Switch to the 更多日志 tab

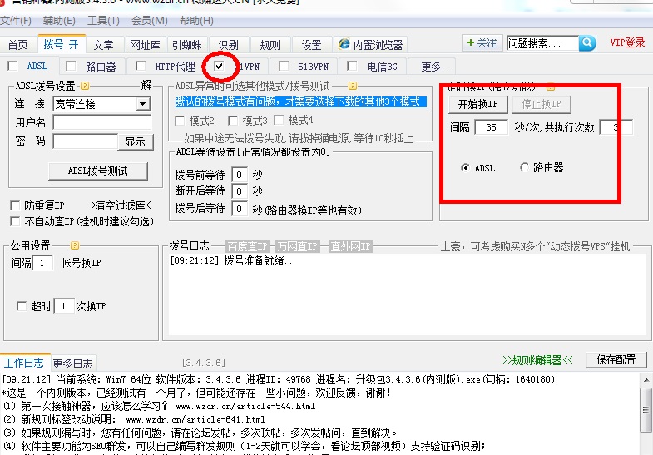[x=73, y=364]
